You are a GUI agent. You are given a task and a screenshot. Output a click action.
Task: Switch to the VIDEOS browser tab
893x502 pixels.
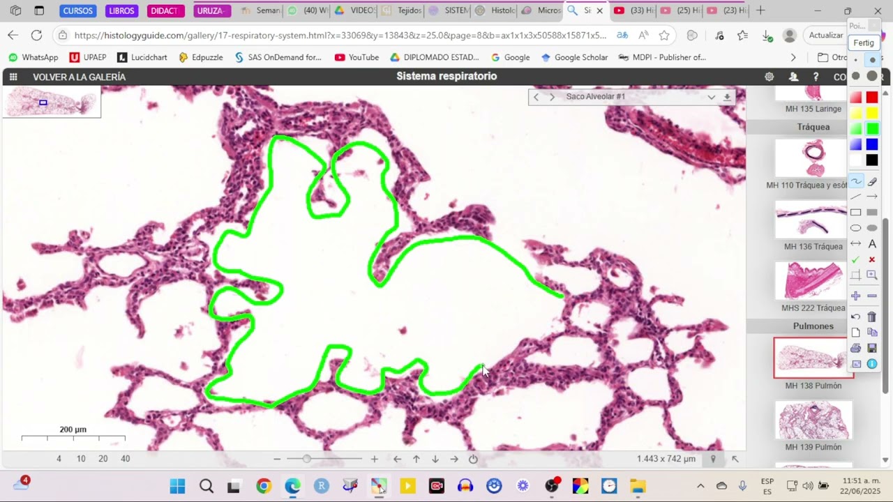pyautogui.click(x=356, y=10)
